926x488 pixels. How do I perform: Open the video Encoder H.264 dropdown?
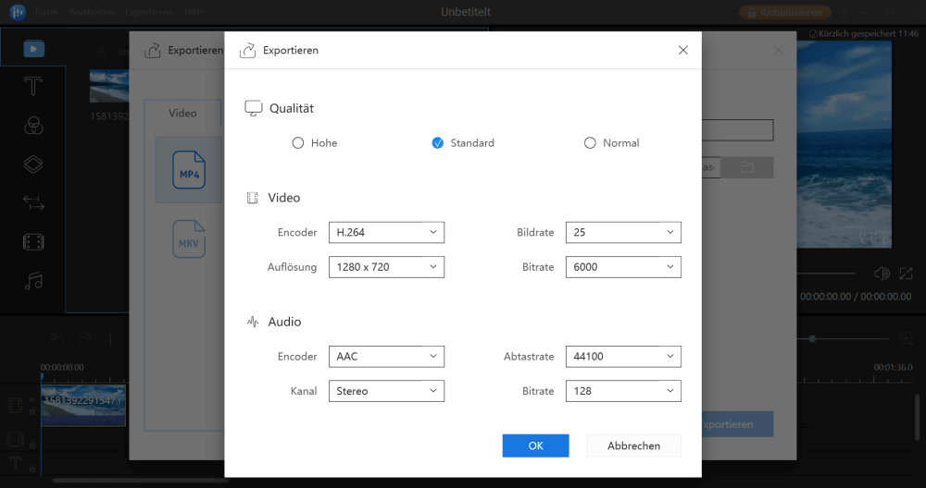point(386,233)
